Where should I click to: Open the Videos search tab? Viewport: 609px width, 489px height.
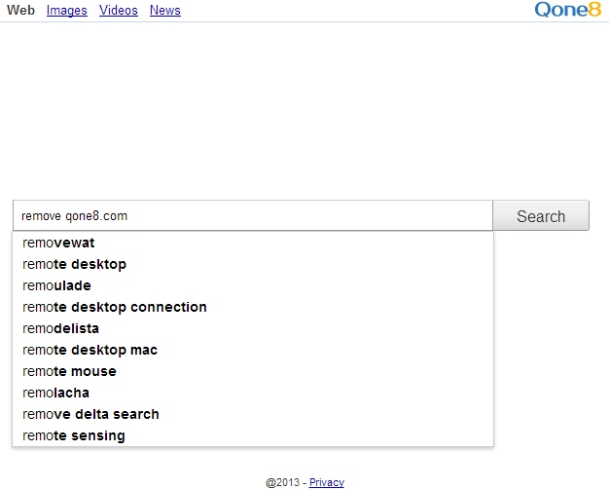pos(118,11)
